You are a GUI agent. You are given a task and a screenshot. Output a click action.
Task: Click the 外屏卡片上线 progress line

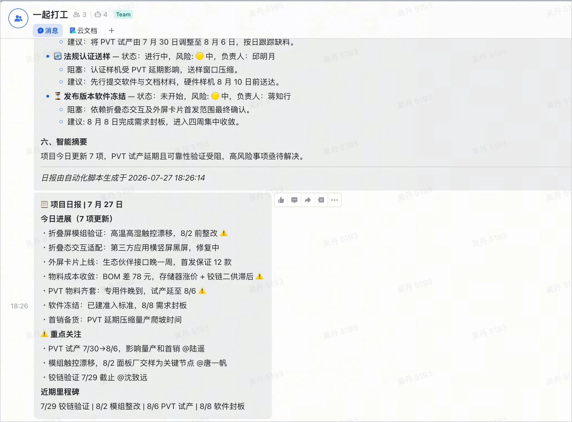(137, 262)
